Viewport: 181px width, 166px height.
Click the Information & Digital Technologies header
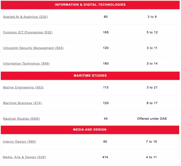pyautogui.click(x=90, y=5)
